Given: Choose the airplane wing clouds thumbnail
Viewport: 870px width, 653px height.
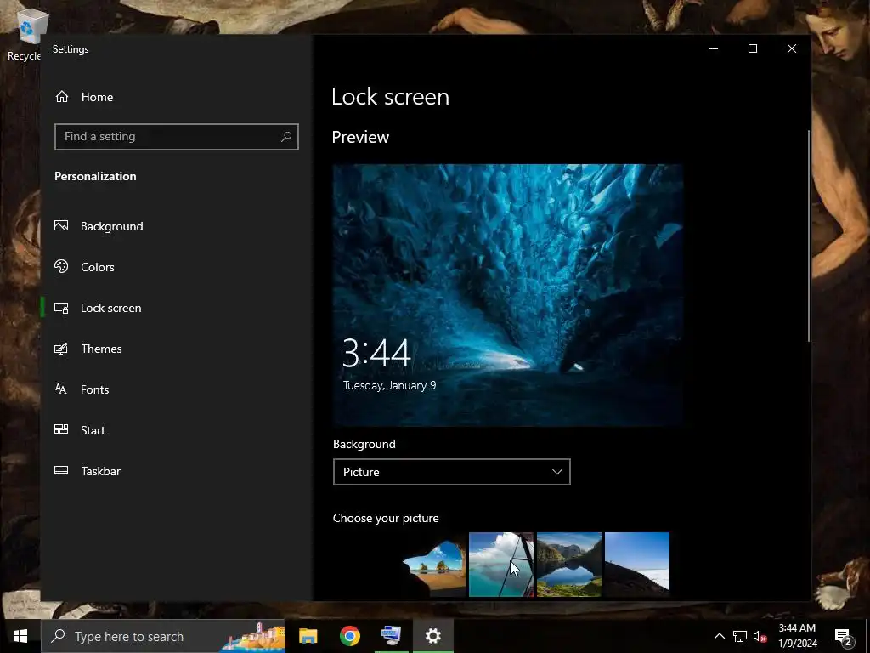Looking at the screenshot, I should [501, 565].
